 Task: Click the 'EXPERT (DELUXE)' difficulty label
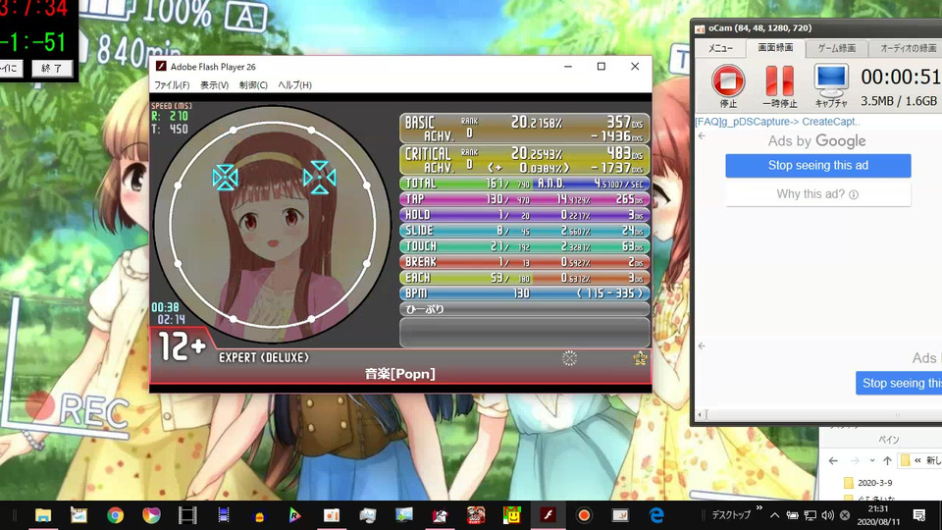pos(264,357)
